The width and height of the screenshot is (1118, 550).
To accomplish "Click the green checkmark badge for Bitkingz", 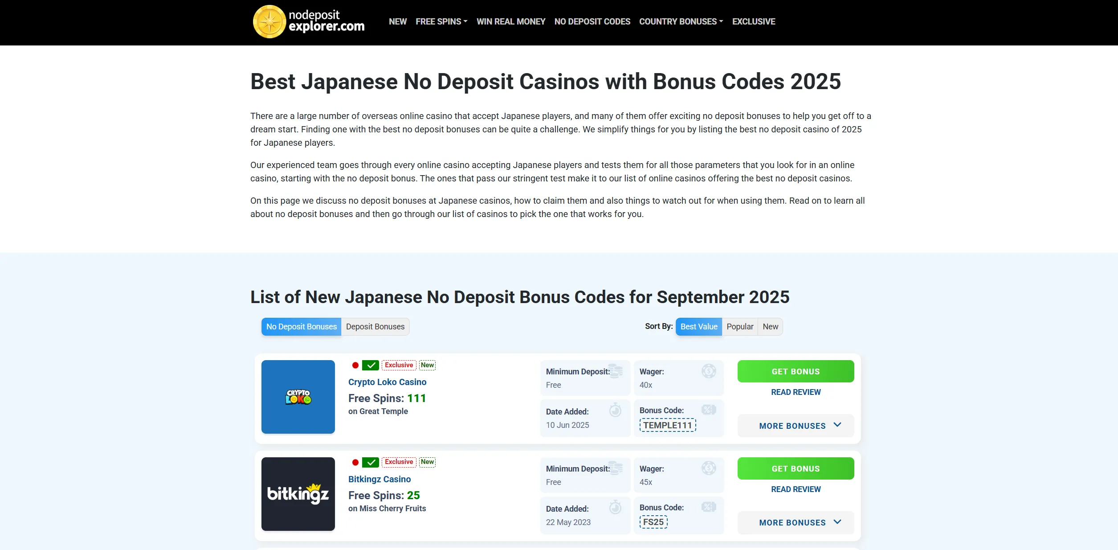I will click(x=370, y=463).
